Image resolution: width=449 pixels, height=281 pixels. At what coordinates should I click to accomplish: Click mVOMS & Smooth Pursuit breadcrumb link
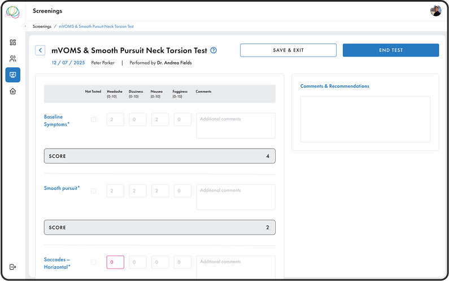click(96, 27)
